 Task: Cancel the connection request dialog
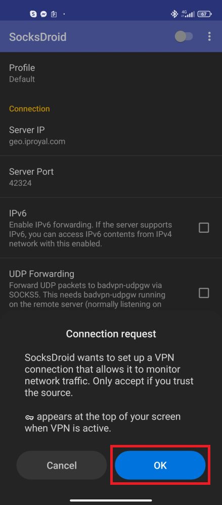tap(62, 465)
